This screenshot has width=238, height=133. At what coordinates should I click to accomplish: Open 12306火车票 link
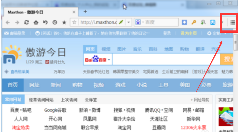[x=193, y=128]
